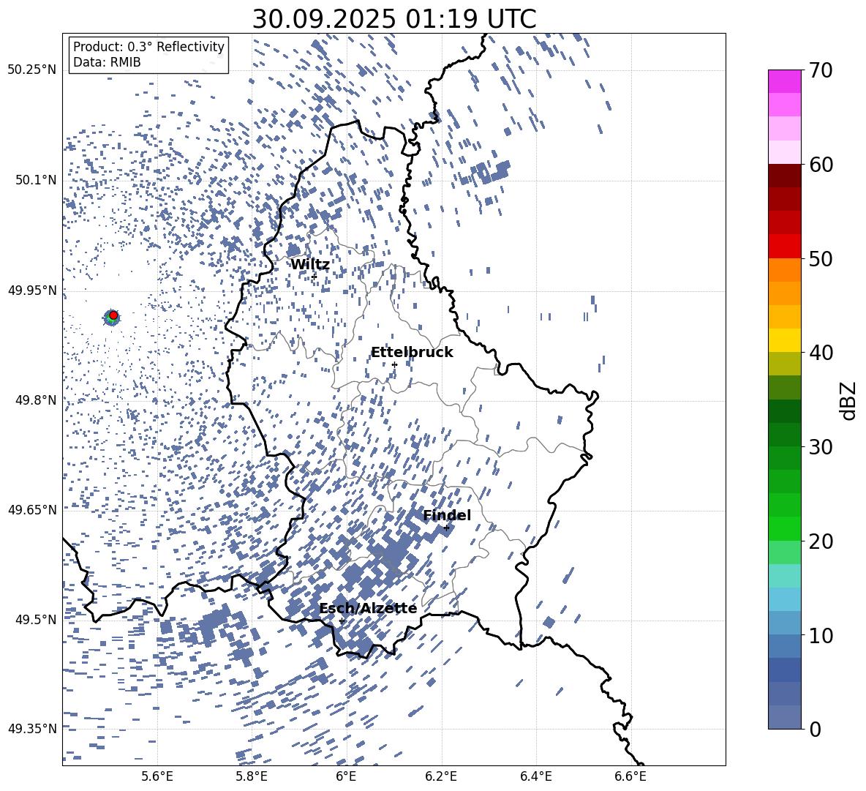Click the Esch/Alzette location cross marker

(342, 621)
